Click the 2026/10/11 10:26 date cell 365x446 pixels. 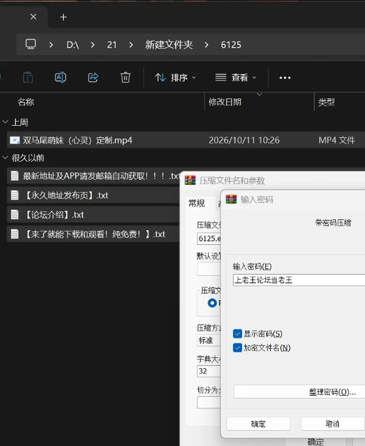click(x=244, y=140)
